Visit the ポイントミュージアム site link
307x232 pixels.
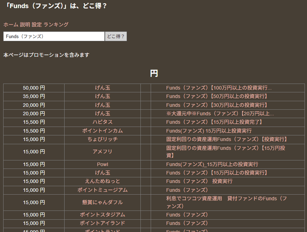pos(102,190)
